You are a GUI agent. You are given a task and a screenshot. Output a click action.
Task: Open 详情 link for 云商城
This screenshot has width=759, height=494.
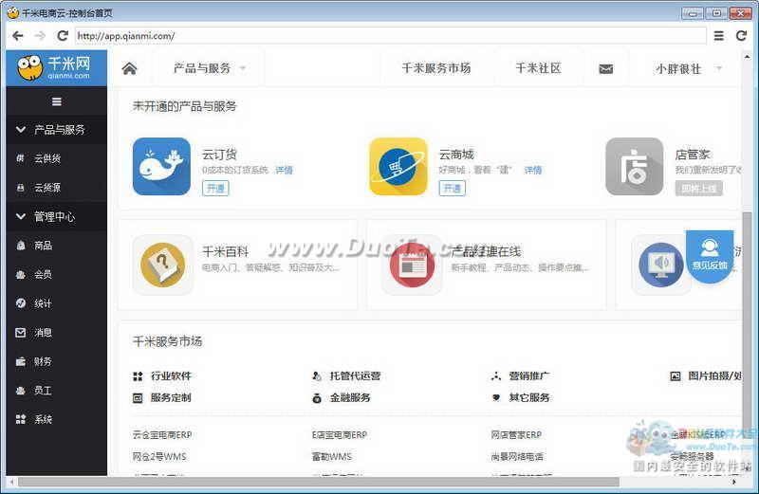pyautogui.click(x=533, y=170)
